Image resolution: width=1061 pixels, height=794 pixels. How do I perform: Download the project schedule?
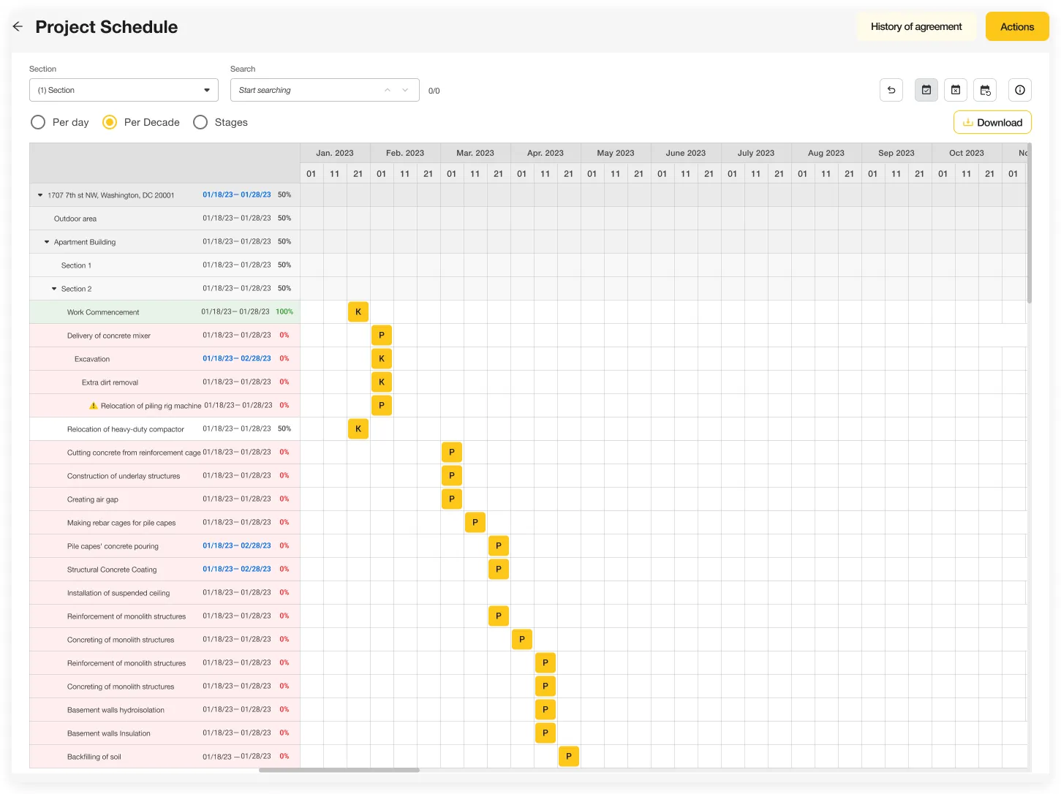click(x=992, y=122)
